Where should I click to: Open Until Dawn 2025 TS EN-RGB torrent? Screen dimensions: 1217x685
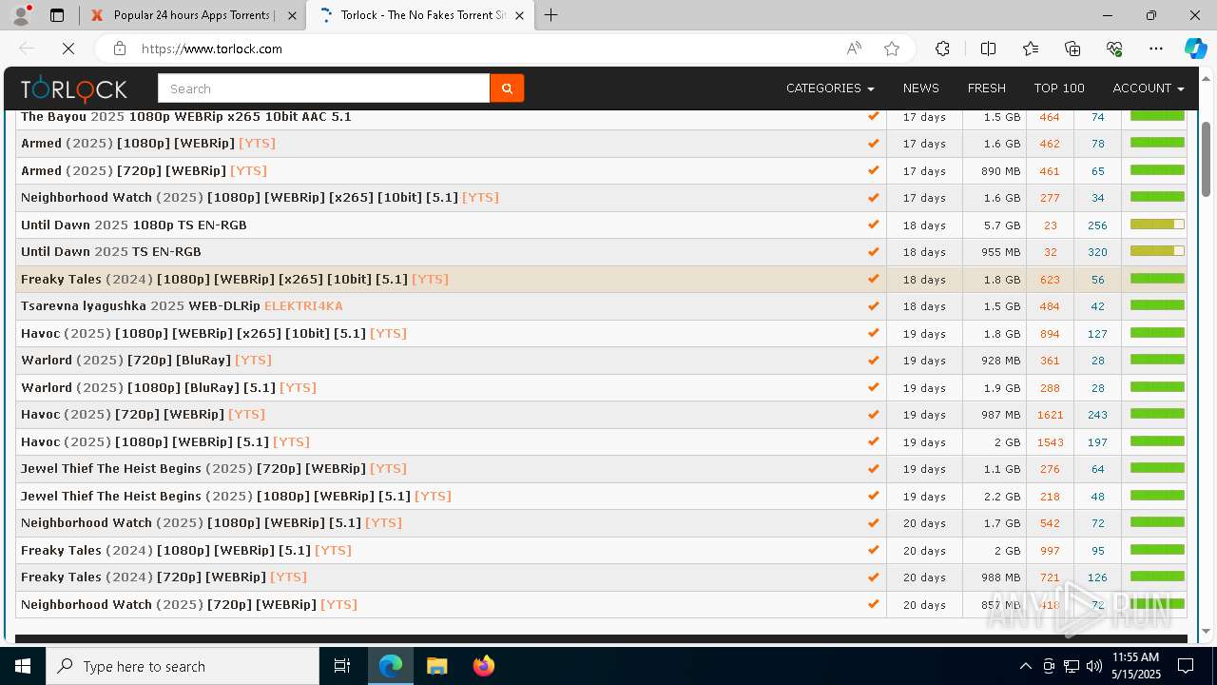111,251
